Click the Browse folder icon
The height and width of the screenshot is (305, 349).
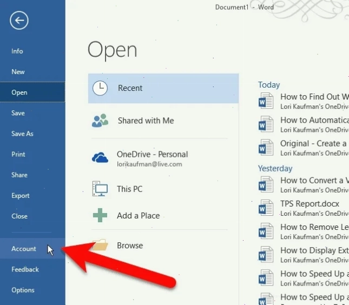pos(101,245)
